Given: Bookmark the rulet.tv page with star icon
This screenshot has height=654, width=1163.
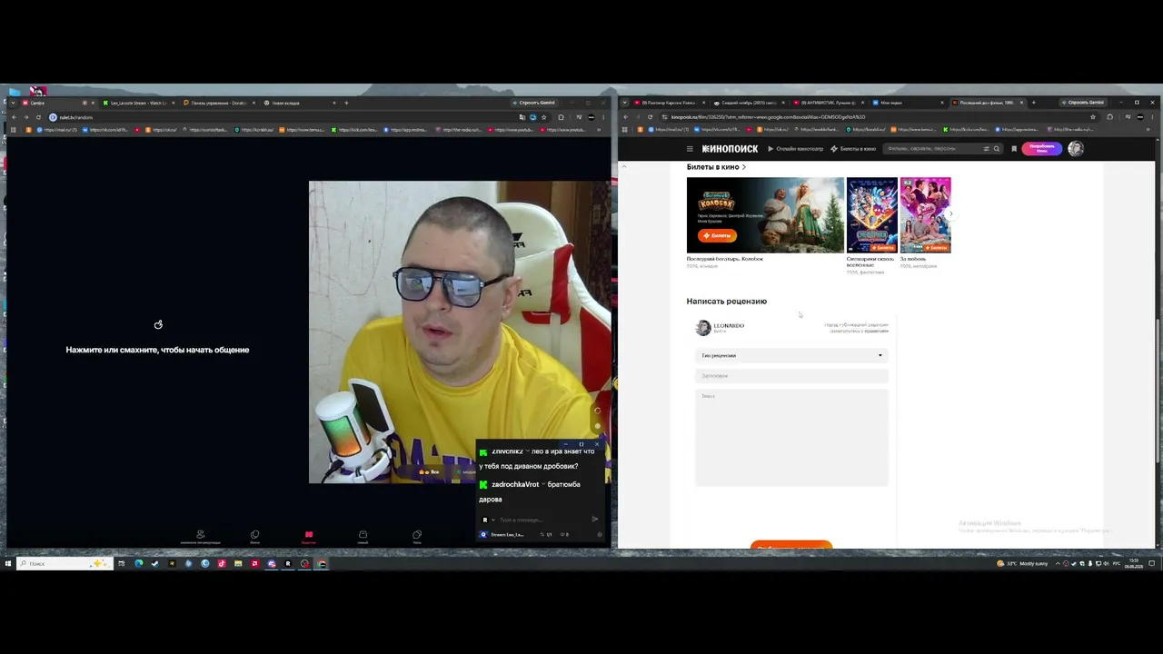Looking at the screenshot, I should coord(543,117).
